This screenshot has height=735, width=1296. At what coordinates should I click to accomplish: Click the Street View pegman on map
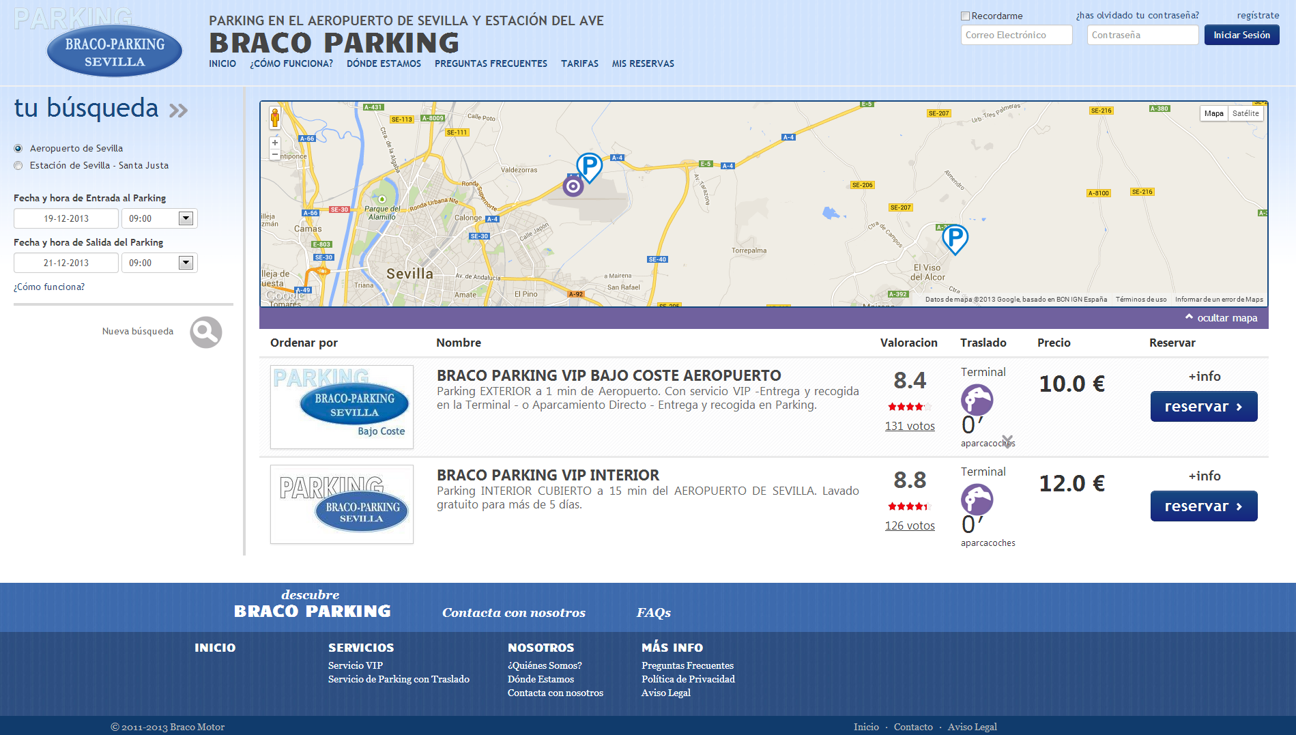click(275, 118)
